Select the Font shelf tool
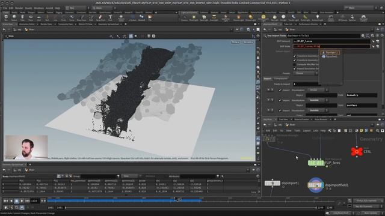The width and height of the screenshot is (385, 216). pos(110,18)
